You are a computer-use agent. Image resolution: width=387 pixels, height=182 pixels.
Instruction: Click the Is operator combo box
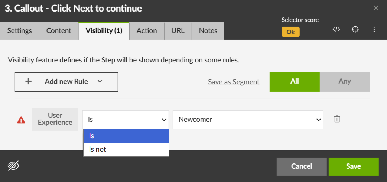126,120
